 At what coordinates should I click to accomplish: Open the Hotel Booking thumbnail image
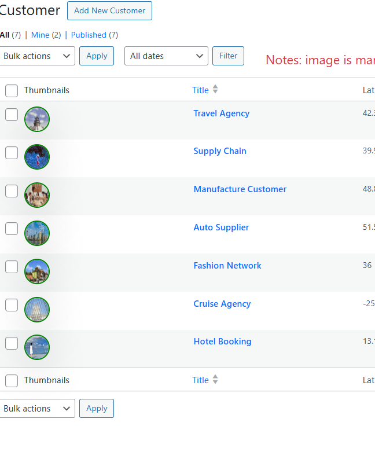37,347
